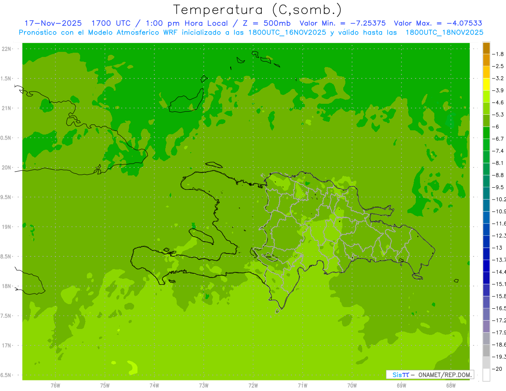Click the '-6.7' legend value

click(x=499, y=139)
